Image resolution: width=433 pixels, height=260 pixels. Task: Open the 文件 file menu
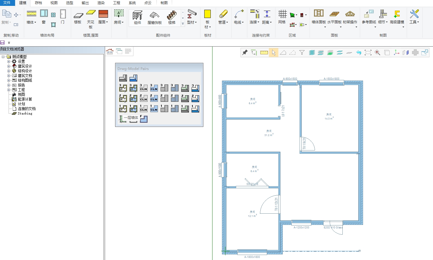pos(7,3)
